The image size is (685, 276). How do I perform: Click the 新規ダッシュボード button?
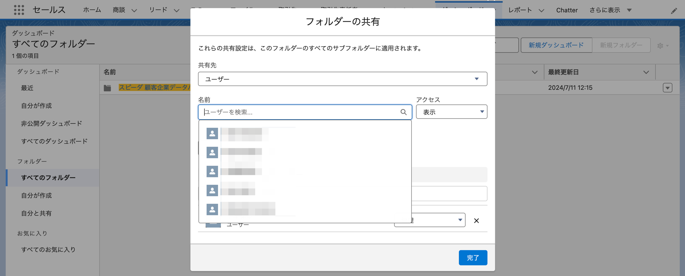pos(556,45)
